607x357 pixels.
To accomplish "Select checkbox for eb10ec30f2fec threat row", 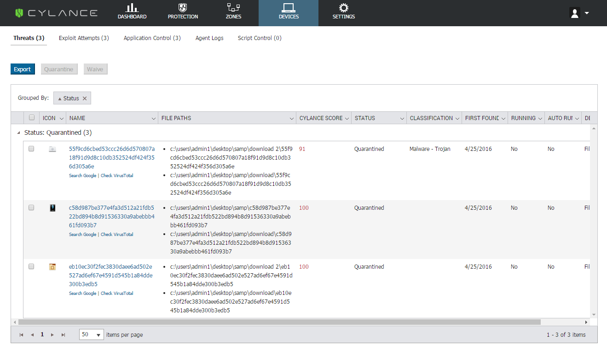I will click(x=31, y=267).
